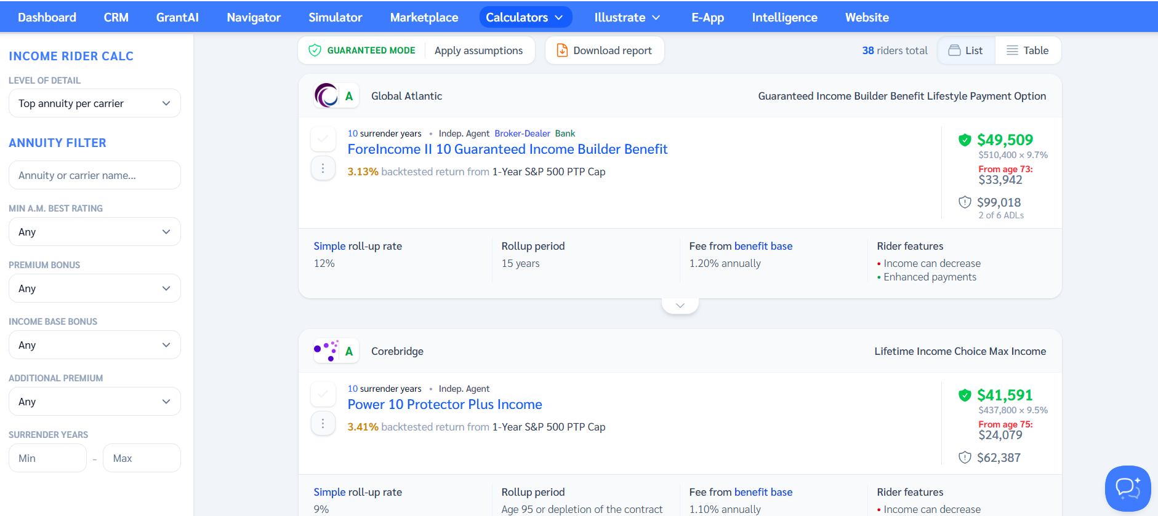Image resolution: width=1158 pixels, height=516 pixels.
Task: Check the ForeIncome II 10 selection checkbox
Action: click(323, 139)
